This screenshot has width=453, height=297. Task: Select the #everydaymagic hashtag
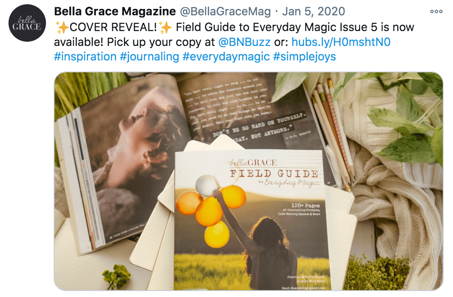pos(226,57)
